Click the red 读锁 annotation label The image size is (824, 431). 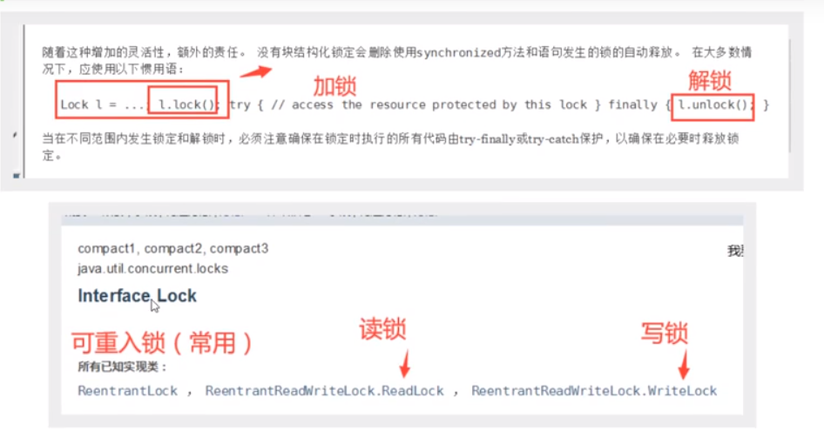point(382,329)
